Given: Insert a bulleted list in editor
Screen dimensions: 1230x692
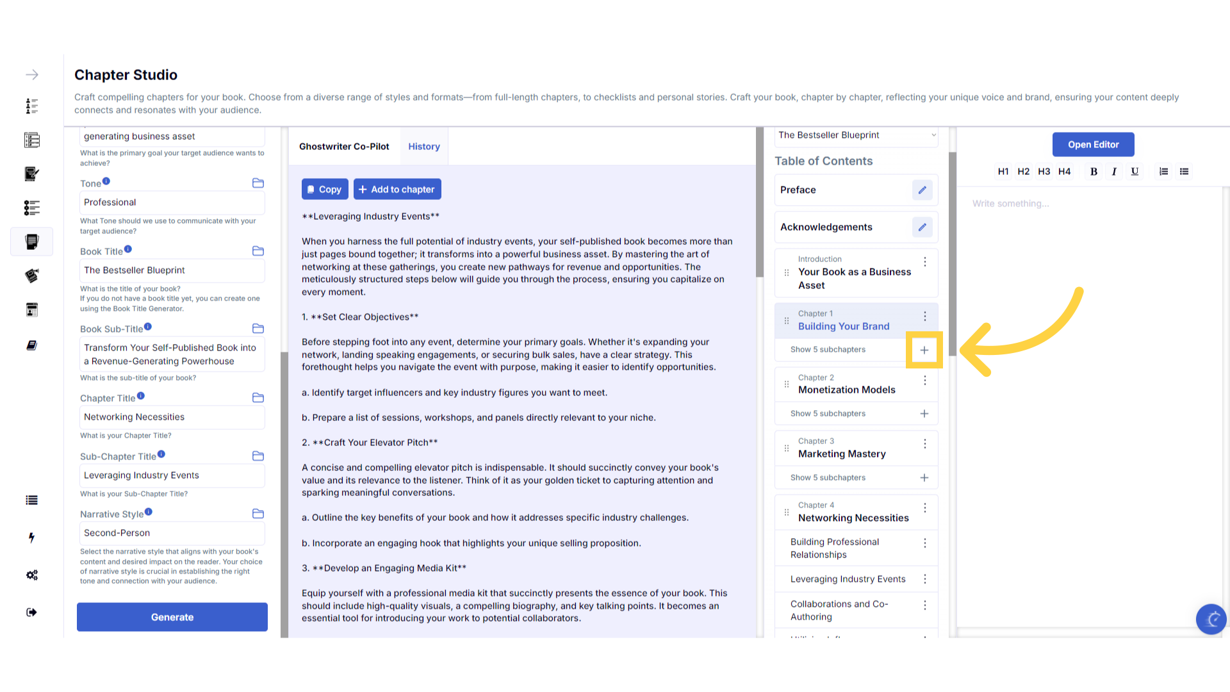Looking at the screenshot, I should pos(1185,172).
